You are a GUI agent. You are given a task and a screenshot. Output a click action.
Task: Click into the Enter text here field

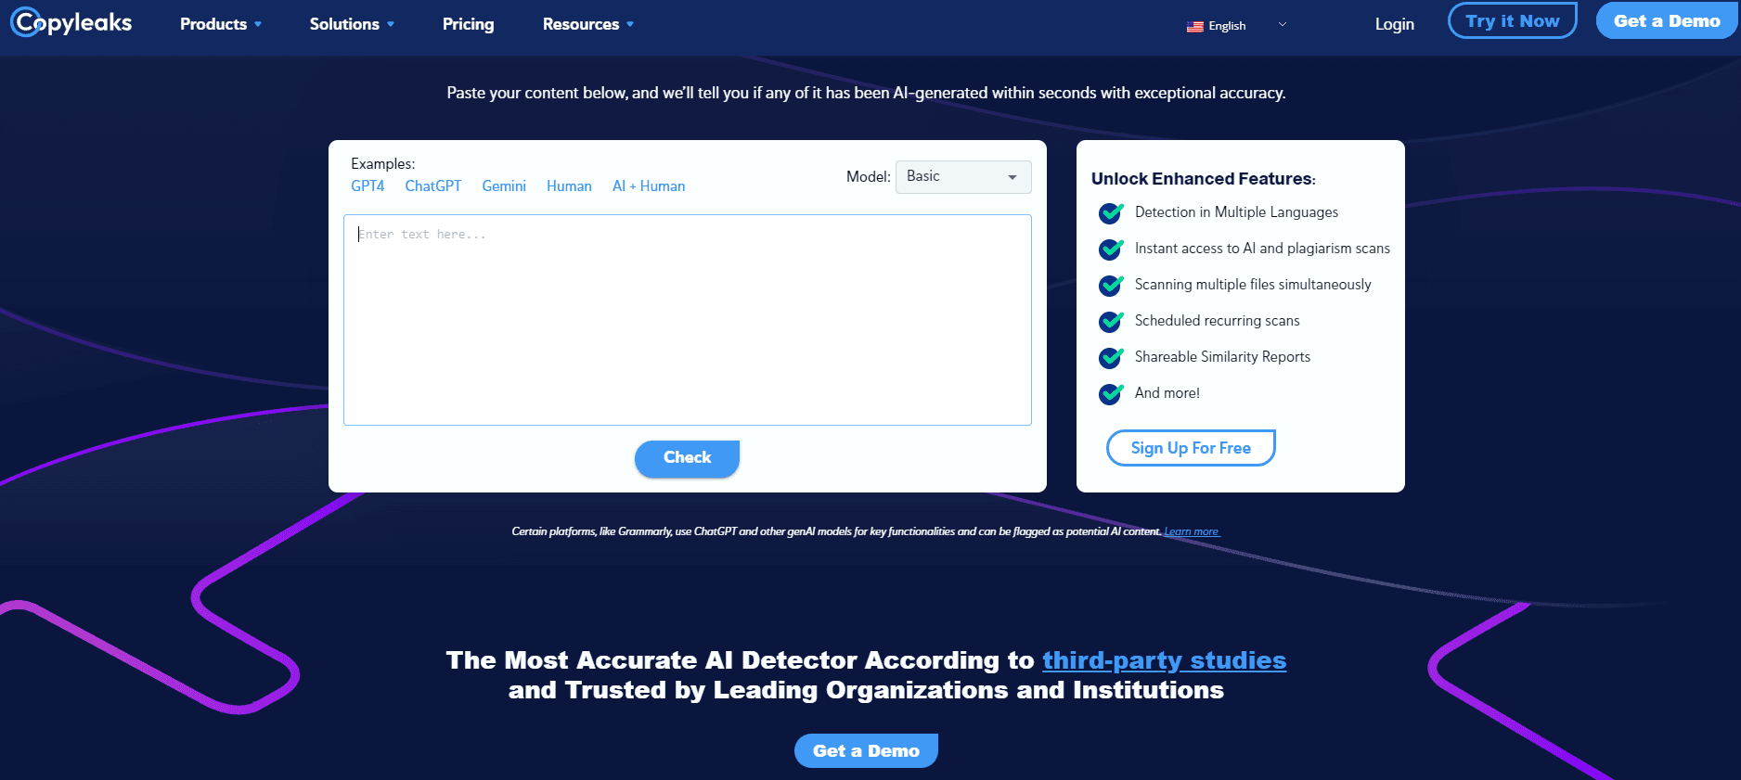click(687, 320)
